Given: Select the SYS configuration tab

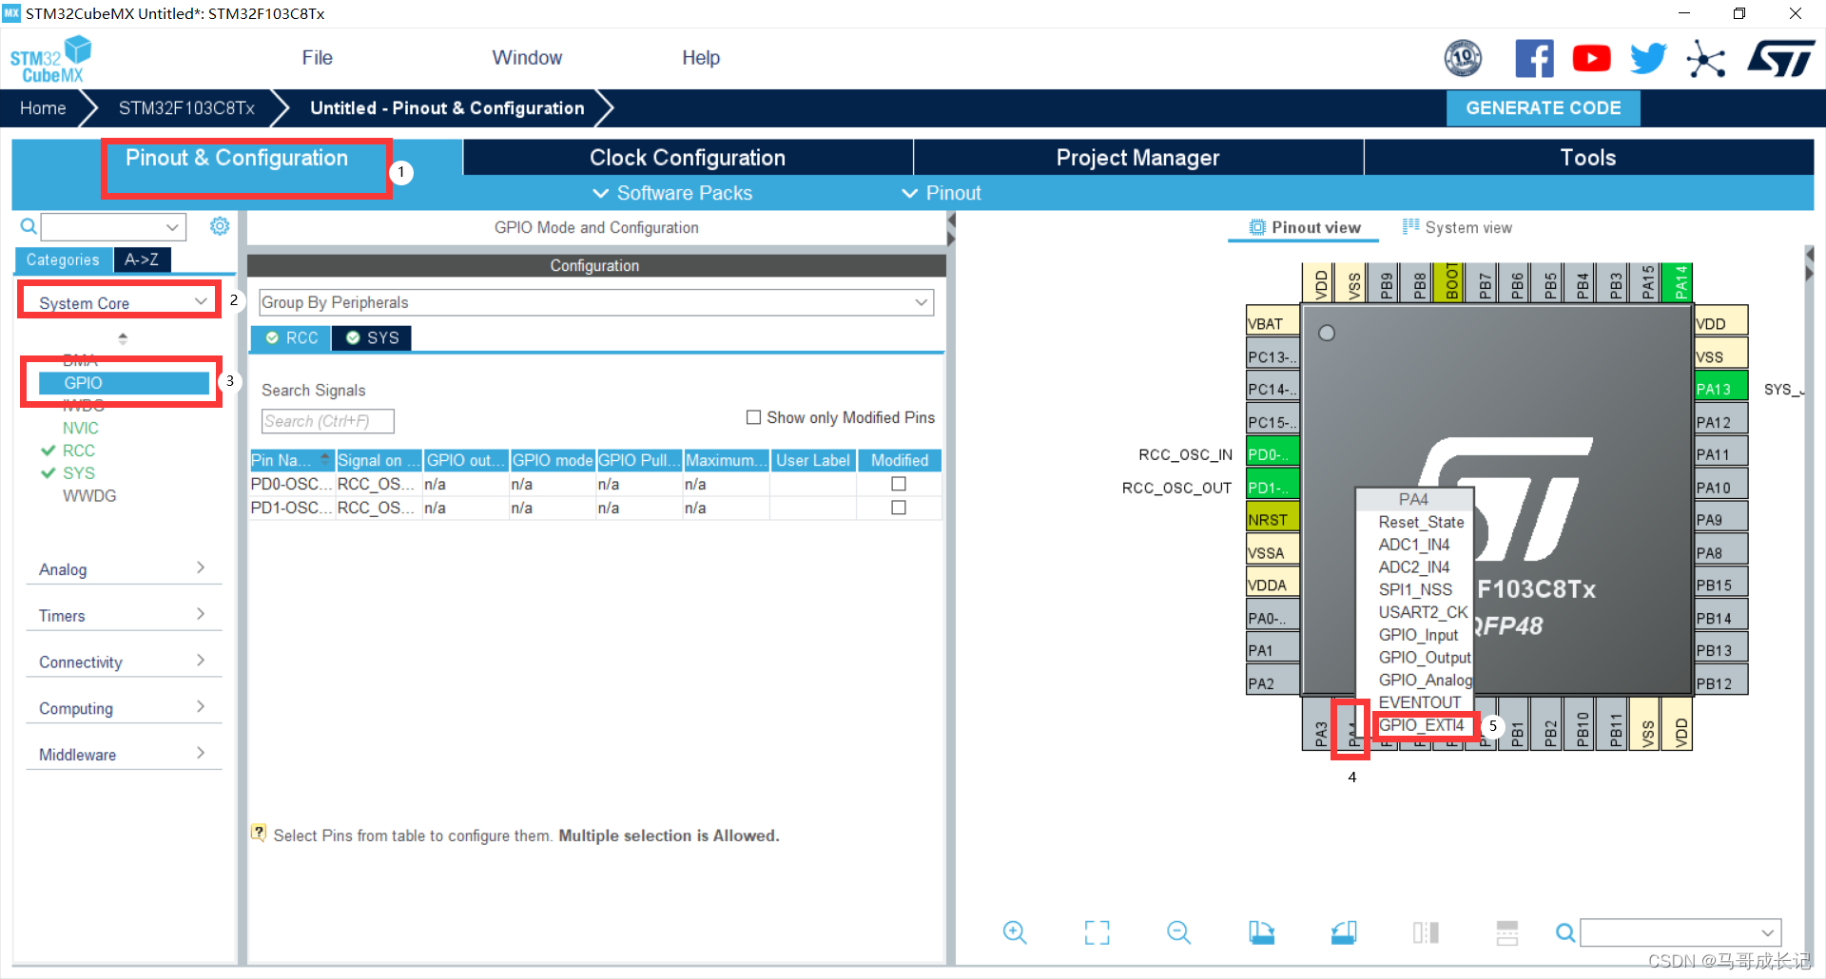Looking at the screenshot, I should click(x=372, y=337).
